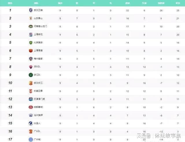Open the 上海海港 red team logo
This screenshot has width=185, height=142.
click(x=31, y=51)
